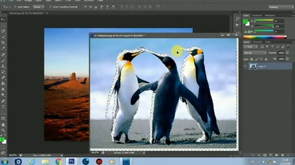Select the Quick Selection tool
Viewport: 295px width, 165px height.
coord(3,37)
